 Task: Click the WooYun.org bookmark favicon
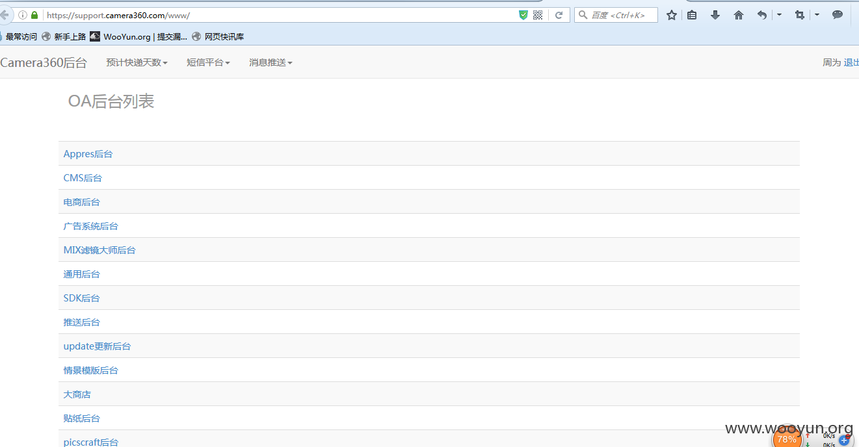(x=95, y=36)
